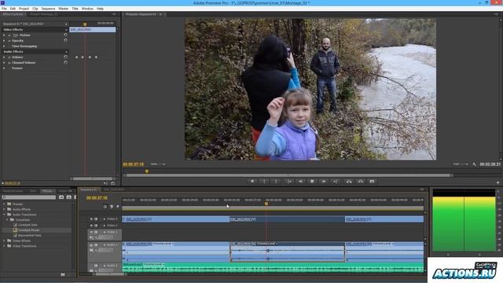Click the Lift button in Program monitor
The image size is (503, 283).
click(349, 182)
